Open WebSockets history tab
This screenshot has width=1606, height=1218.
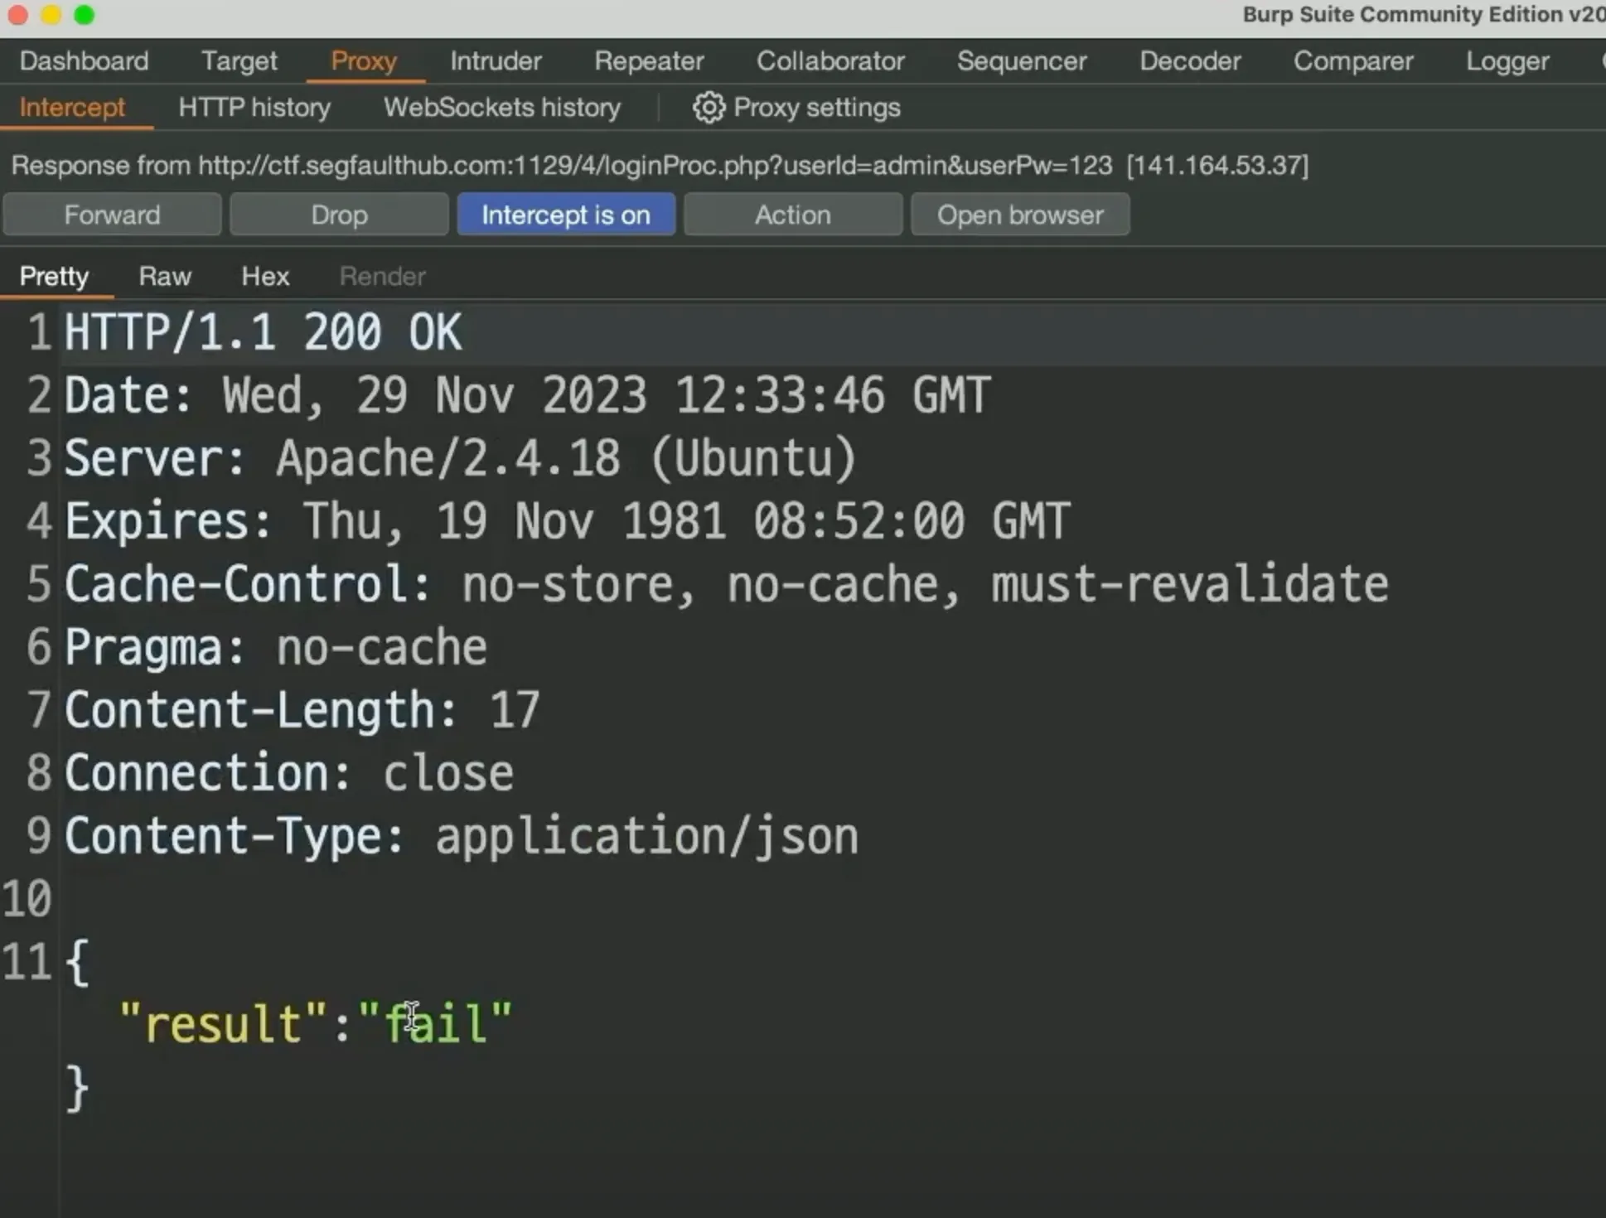click(501, 108)
